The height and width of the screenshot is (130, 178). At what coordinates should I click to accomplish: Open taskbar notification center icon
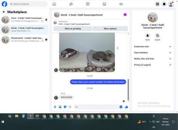point(173,122)
